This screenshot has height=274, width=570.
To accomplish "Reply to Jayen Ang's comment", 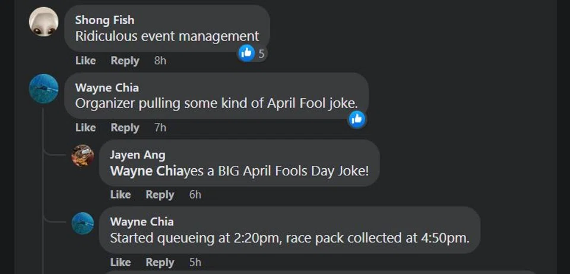I will pos(160,195).
